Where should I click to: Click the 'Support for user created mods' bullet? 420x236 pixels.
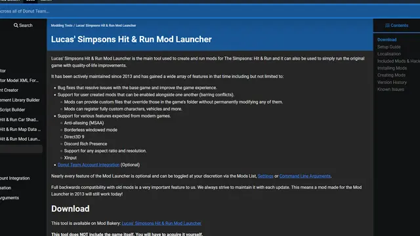point(146,94)
